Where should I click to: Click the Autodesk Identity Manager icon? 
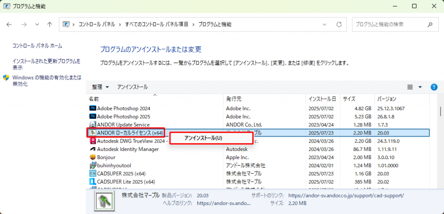coord(93,149)
